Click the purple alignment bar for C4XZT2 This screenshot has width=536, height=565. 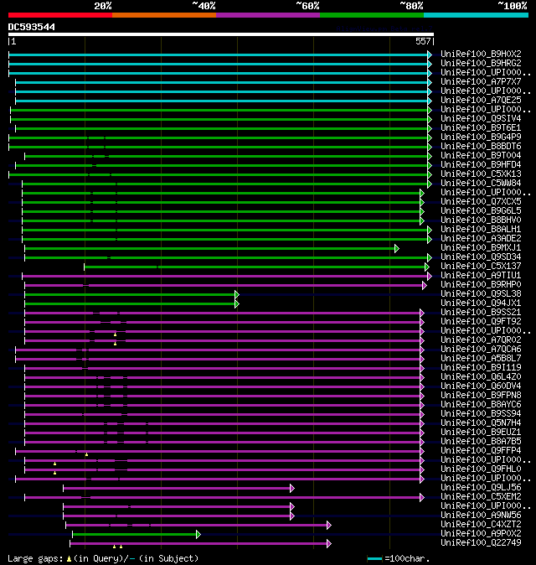[197, 526]
